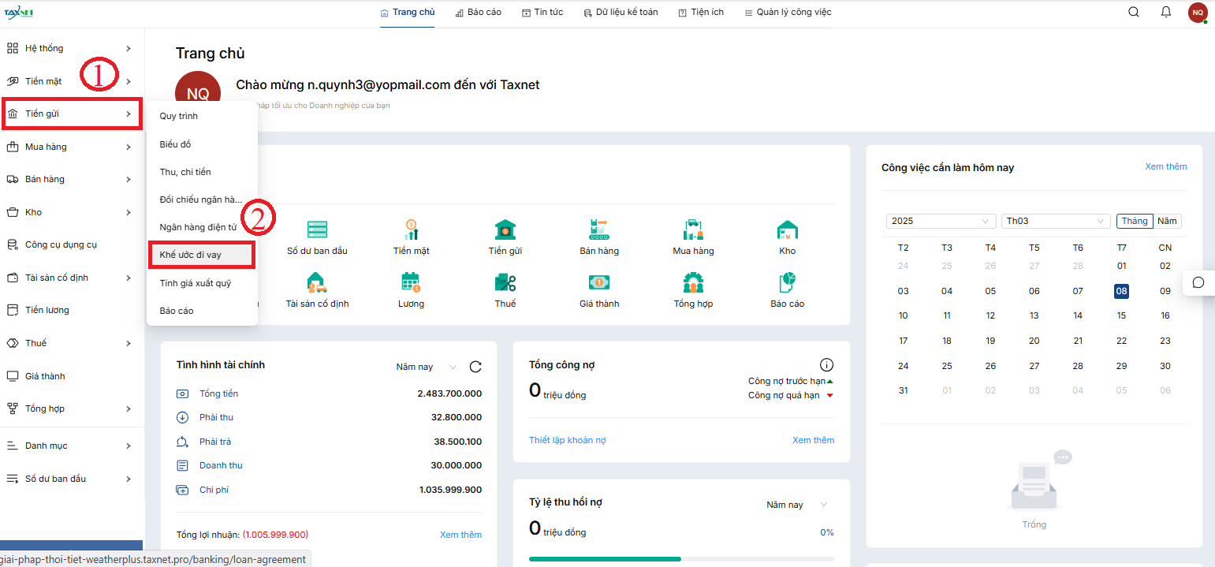Switch calendar to Năm view
This screenshot has width=1215, height=567.
pos(1167,221)
